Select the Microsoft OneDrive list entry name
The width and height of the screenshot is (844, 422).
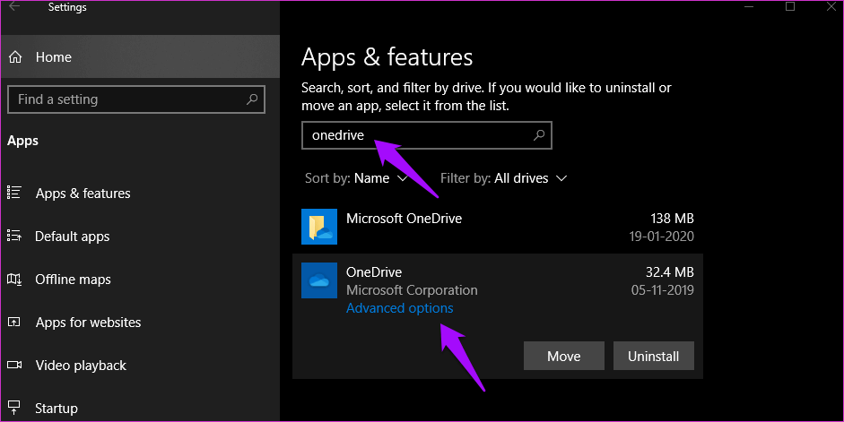404,219
